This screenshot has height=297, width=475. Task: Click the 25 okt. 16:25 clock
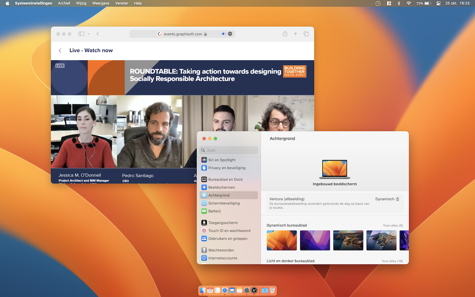click(457, 3)
